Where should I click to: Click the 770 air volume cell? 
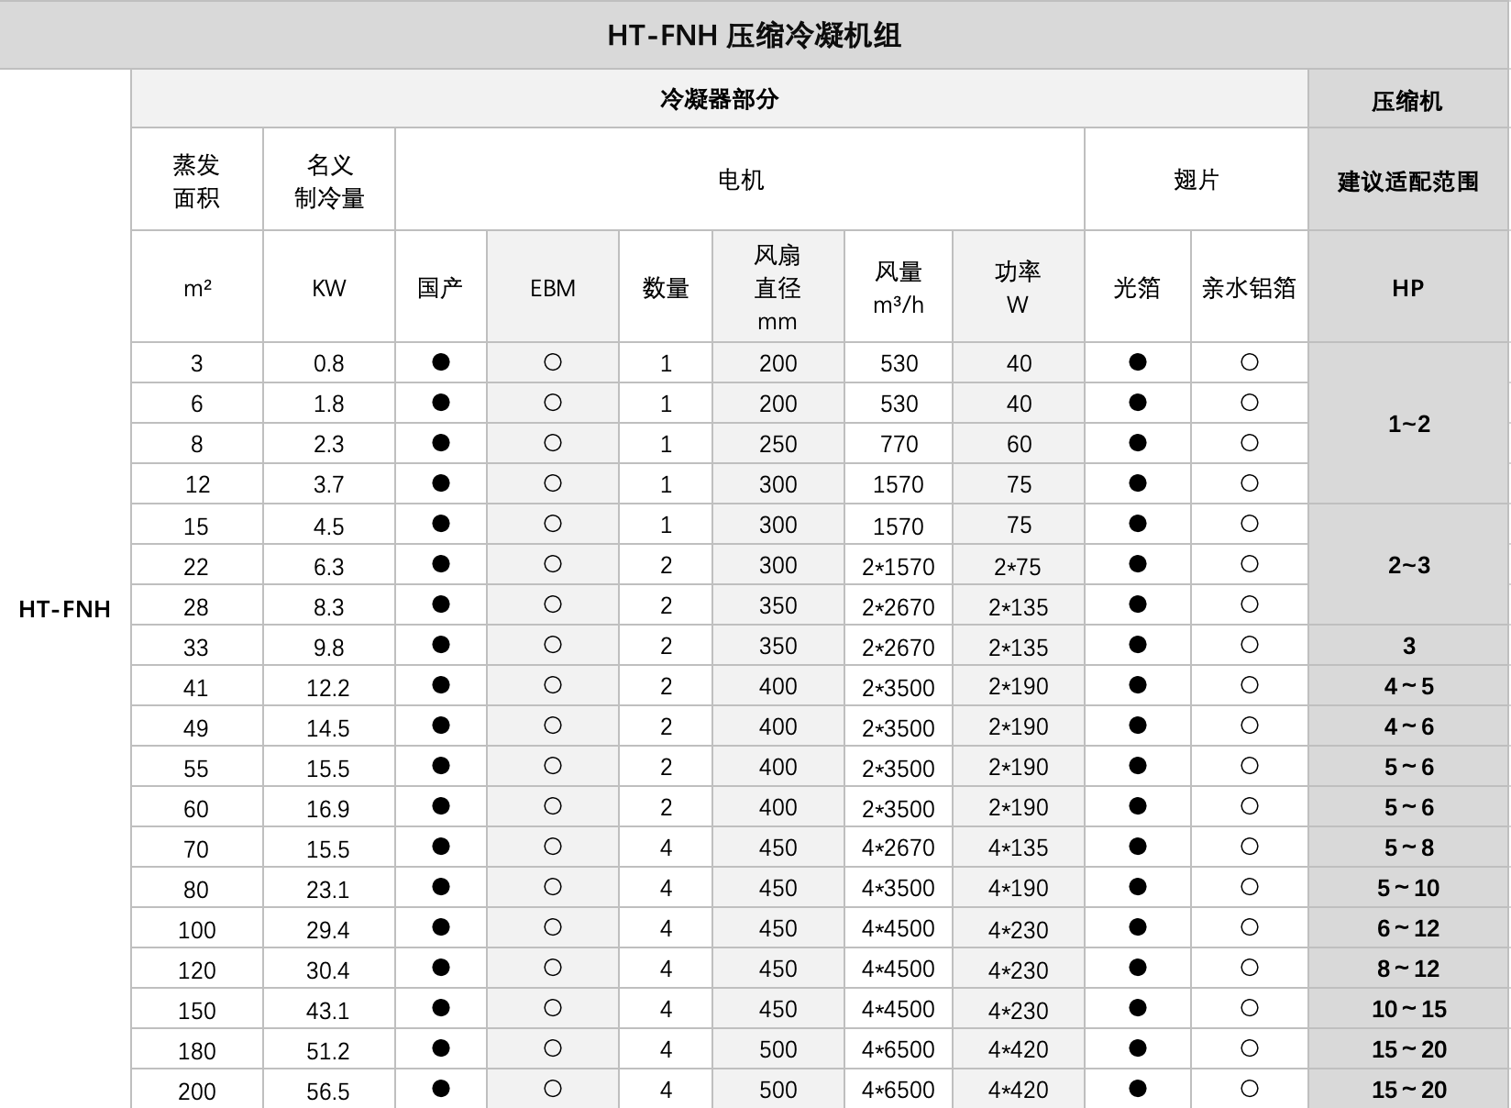pyautogui.click(x=899, y=444)
